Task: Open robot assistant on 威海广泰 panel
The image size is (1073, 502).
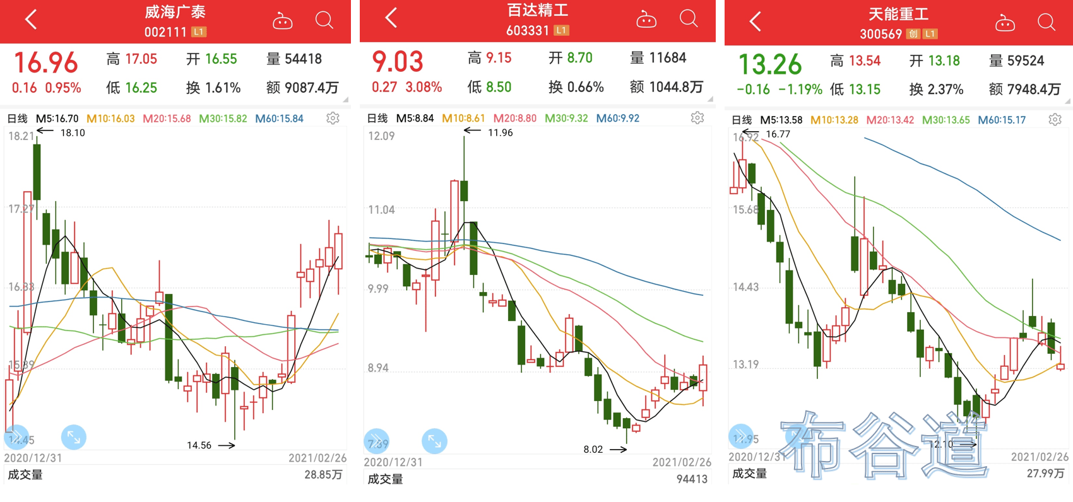Action: pyautogui.click(x=282, y=21)
